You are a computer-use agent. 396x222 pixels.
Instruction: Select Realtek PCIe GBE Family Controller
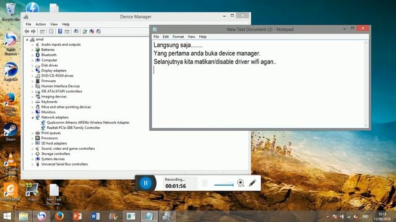click(x=74, y=128)
